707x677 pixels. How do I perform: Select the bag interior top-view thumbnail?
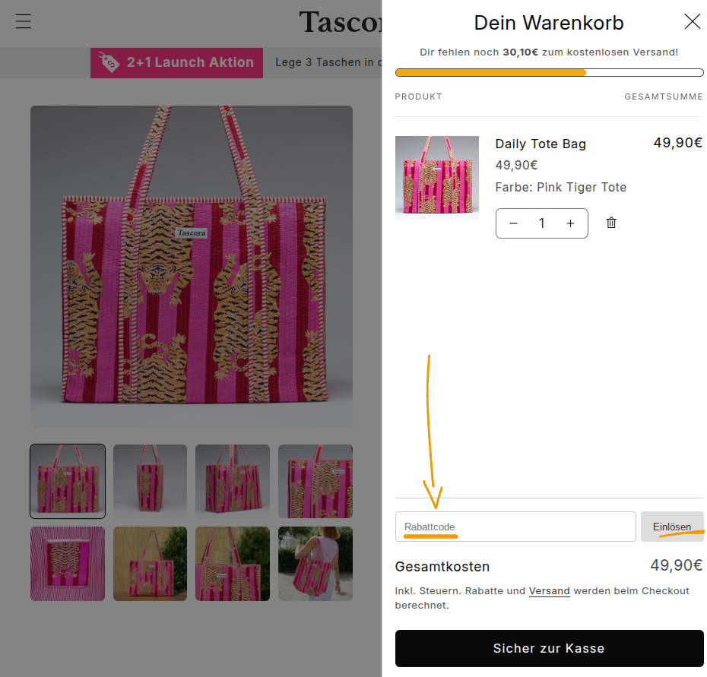(68, 564)
